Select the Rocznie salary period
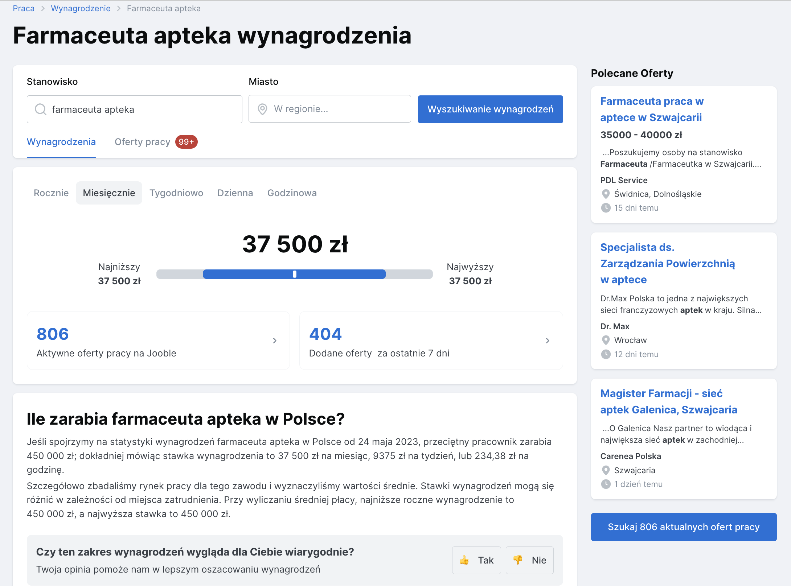791x586 pixels. pos(51,193)
